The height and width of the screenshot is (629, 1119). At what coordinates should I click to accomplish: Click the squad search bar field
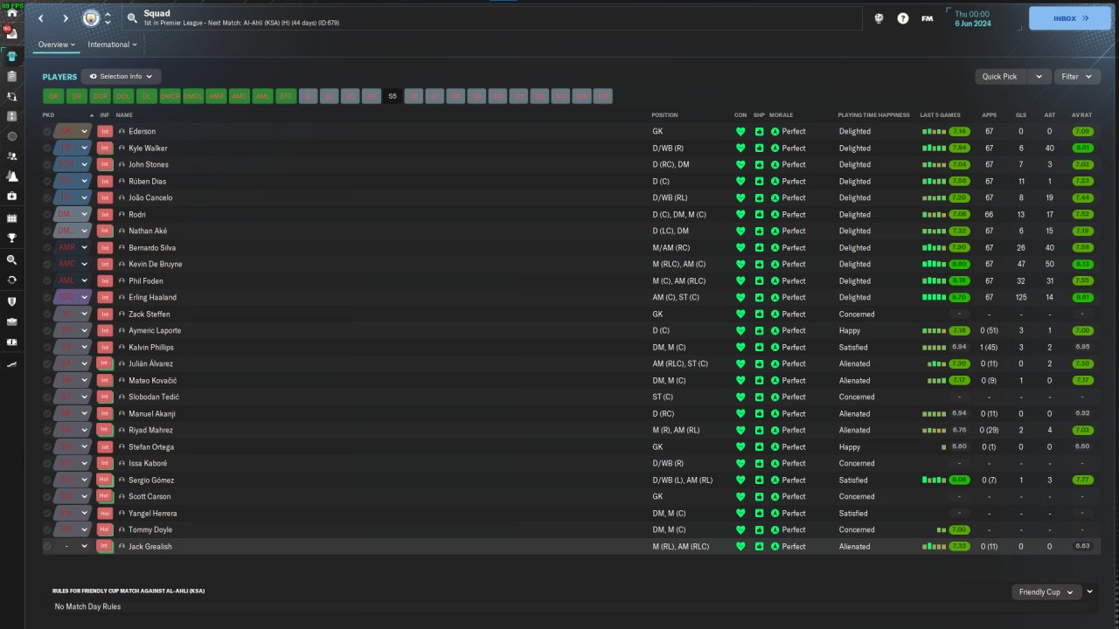tap(493, 17)
